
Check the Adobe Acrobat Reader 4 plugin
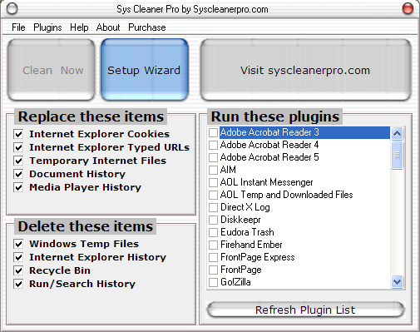[213, 145]
